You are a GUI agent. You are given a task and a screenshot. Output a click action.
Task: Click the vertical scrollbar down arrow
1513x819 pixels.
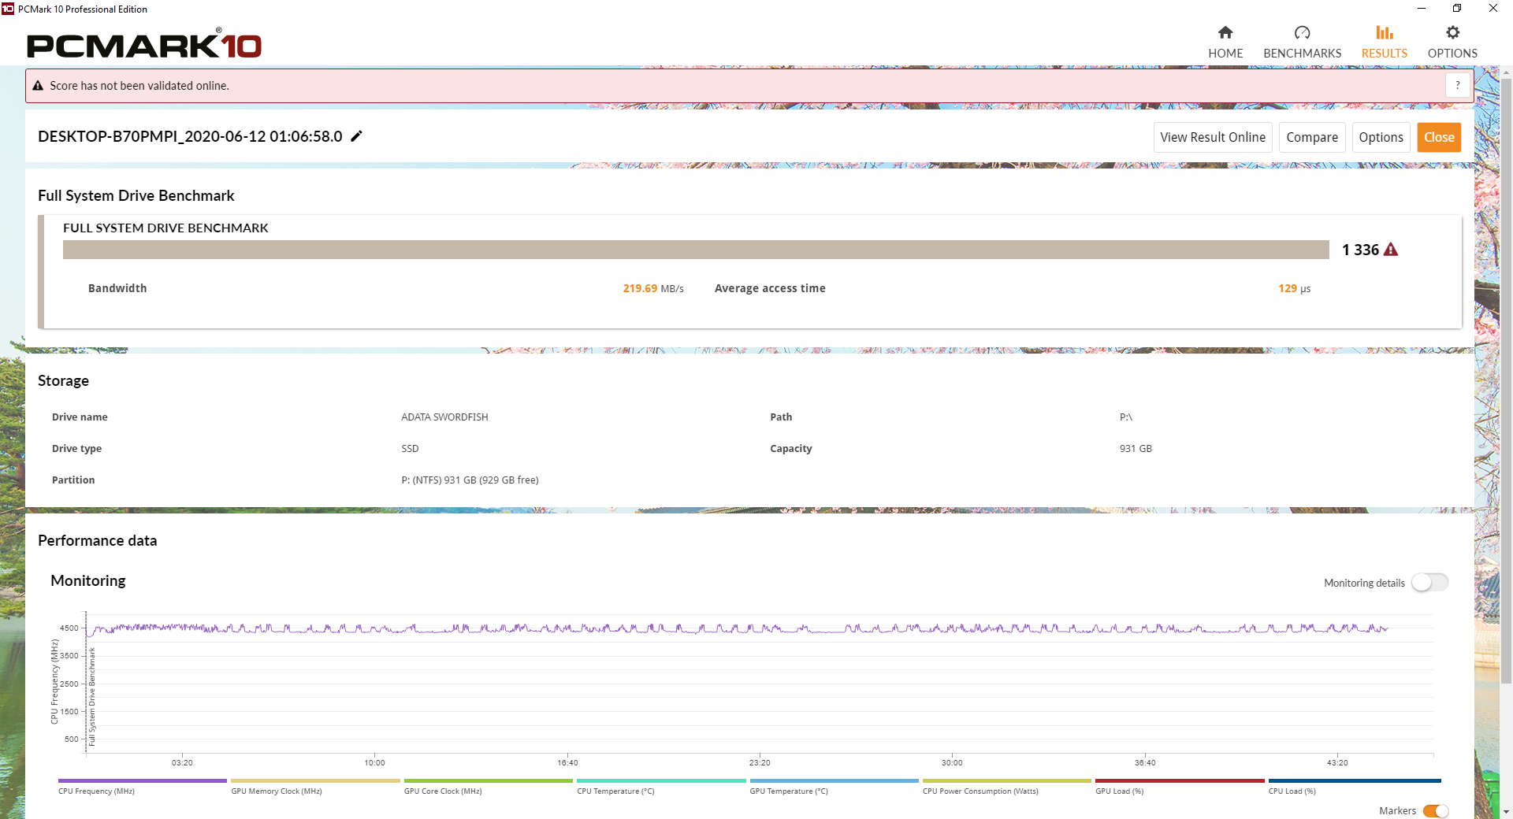[1506, 811]
